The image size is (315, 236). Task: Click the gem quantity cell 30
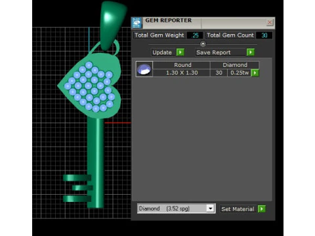click(219, 73)
